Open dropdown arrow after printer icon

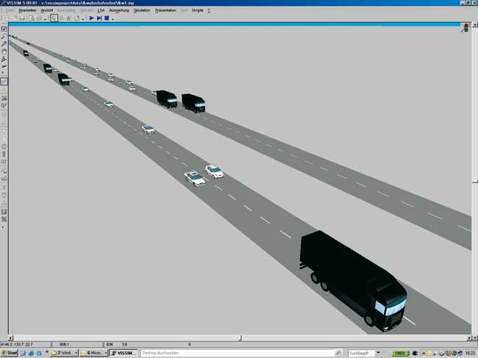coord(45,19)
